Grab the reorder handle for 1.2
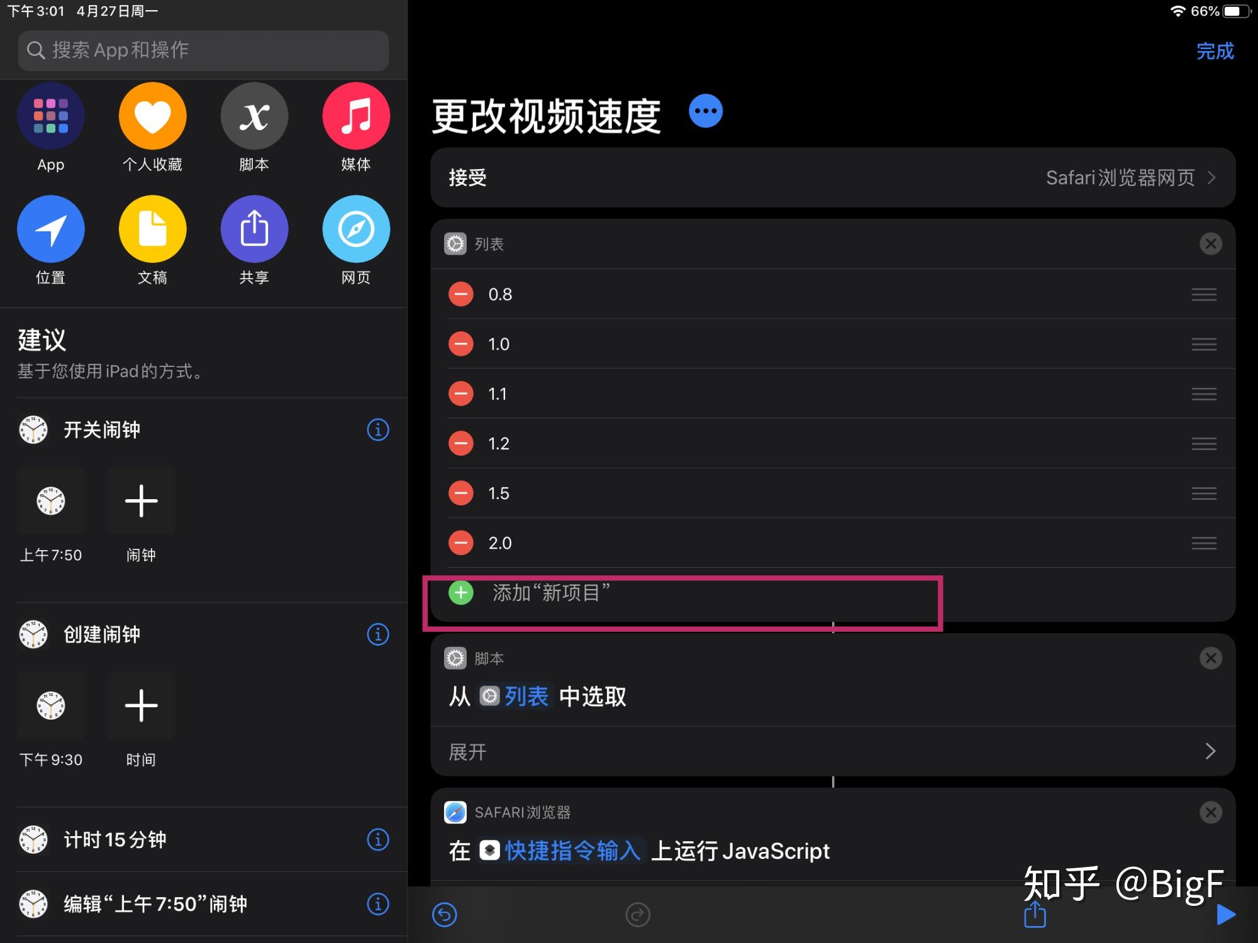The width and height of the screenshot is (1258, 943). click(1204, 444)
